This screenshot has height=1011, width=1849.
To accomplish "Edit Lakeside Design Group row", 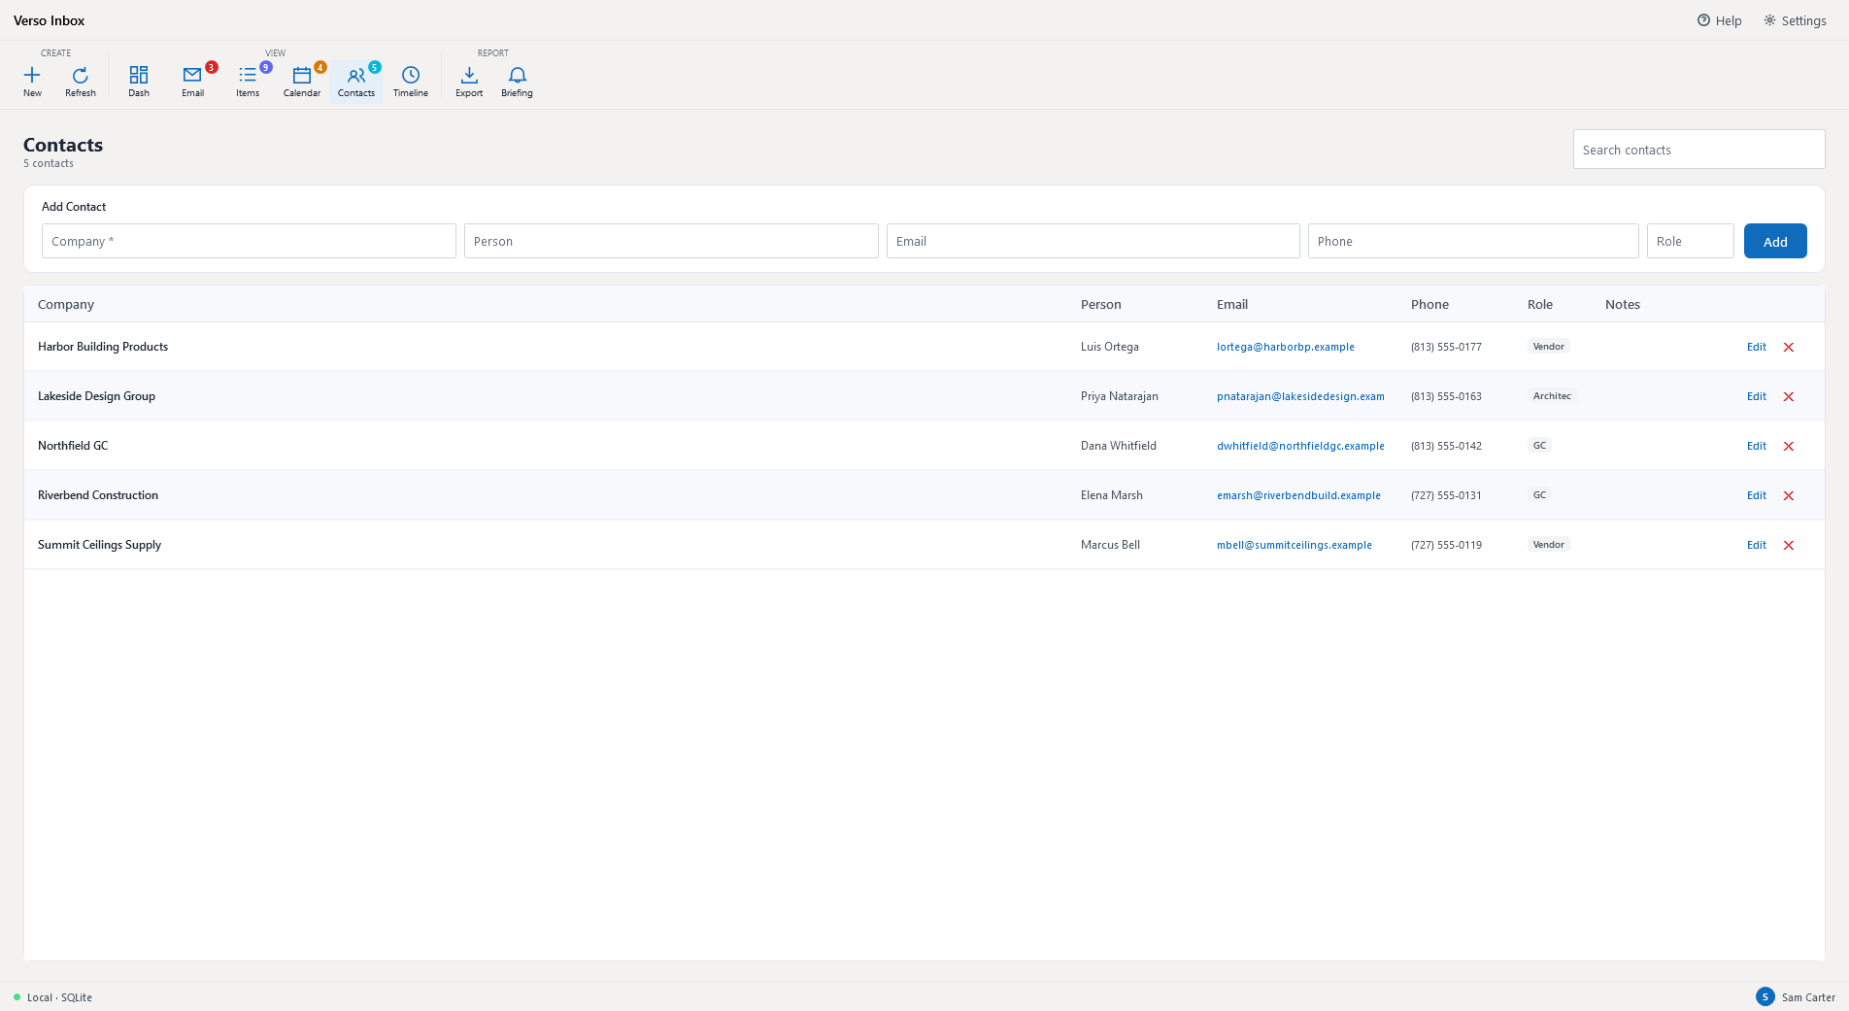I will [1757, 396].
